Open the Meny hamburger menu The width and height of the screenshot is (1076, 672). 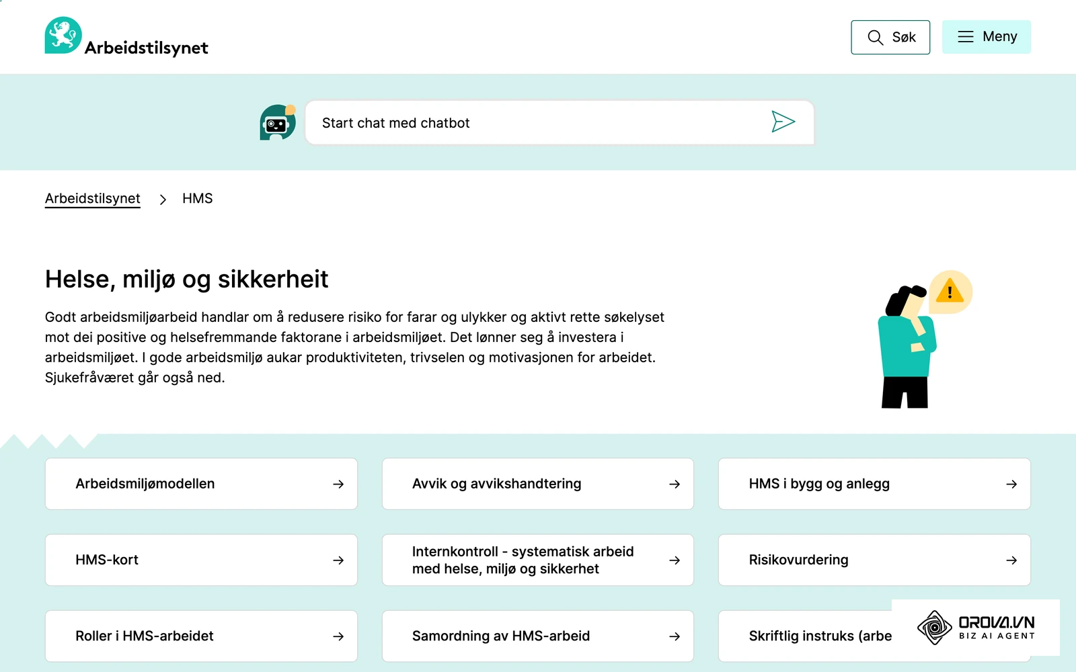tap(986, 37)
